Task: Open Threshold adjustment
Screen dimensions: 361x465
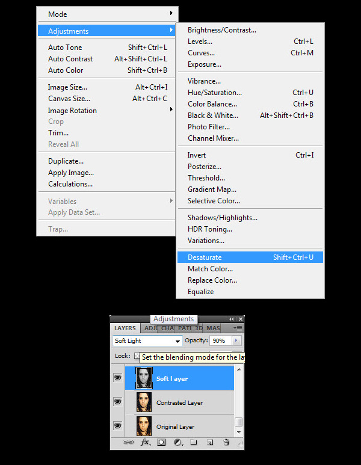Action: [x=250, y=178]
